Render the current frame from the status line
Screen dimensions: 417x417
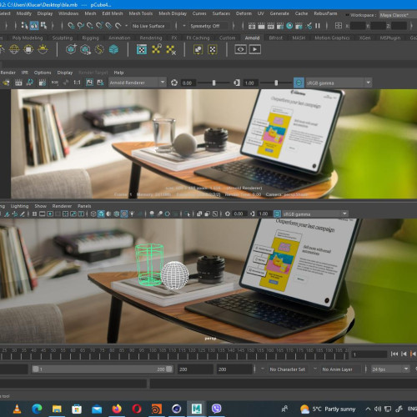pos(261,26)
